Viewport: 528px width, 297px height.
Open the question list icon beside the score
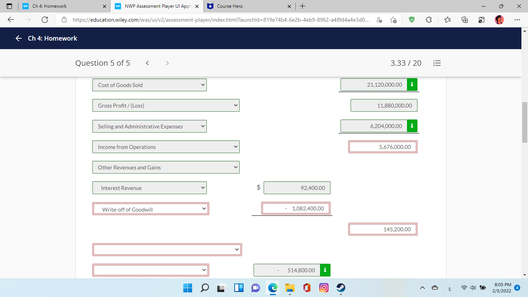coord(437,63)
